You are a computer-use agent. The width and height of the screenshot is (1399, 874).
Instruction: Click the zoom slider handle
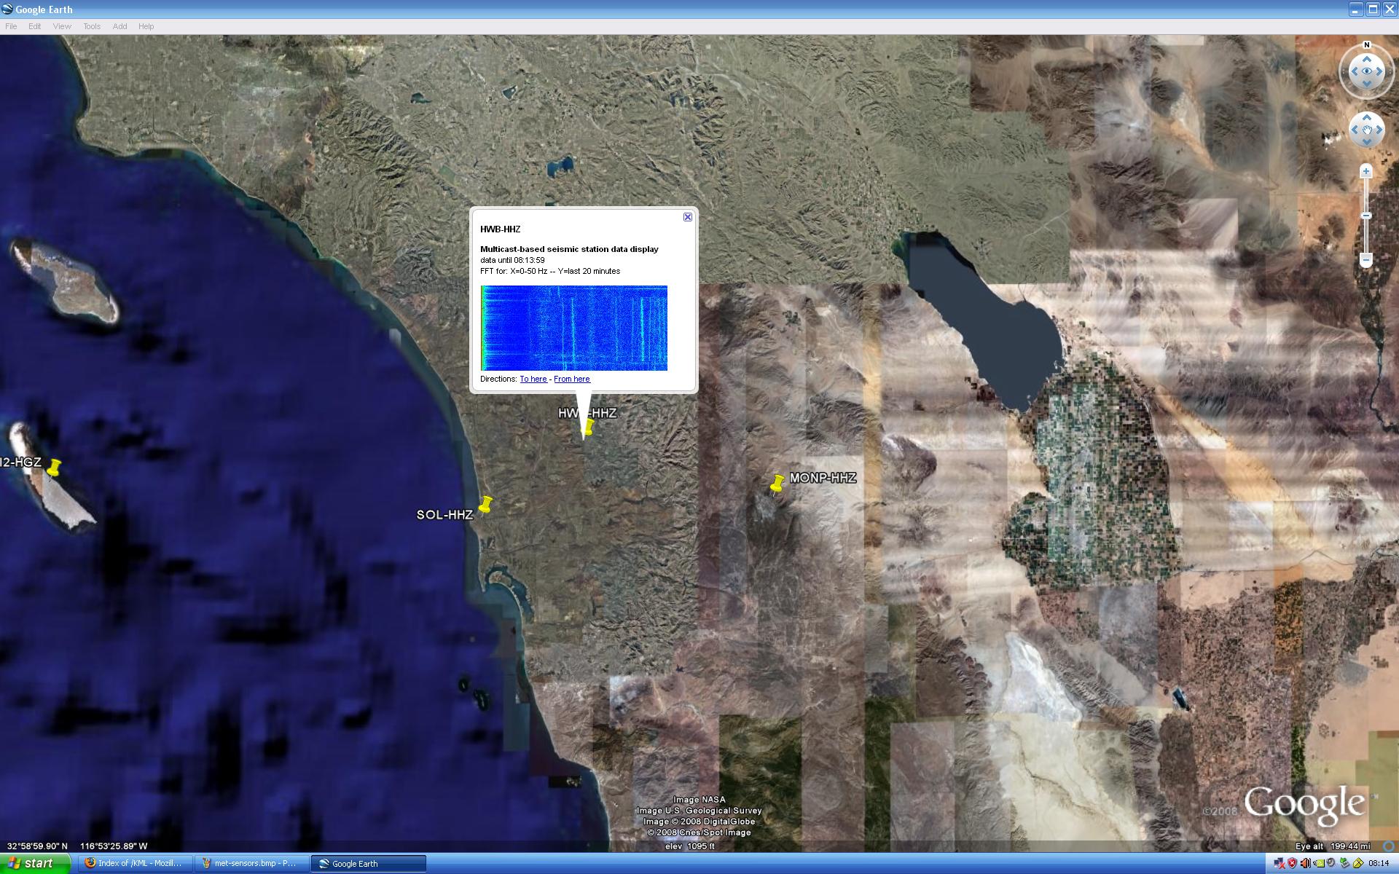pos(1366,216)
